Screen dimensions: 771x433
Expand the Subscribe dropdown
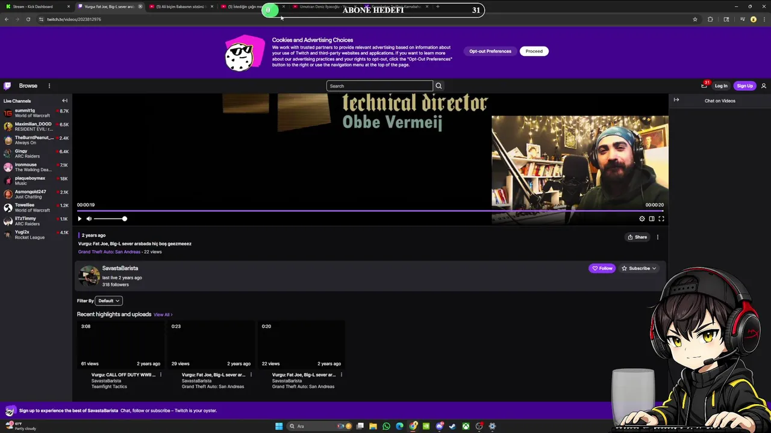639,268
